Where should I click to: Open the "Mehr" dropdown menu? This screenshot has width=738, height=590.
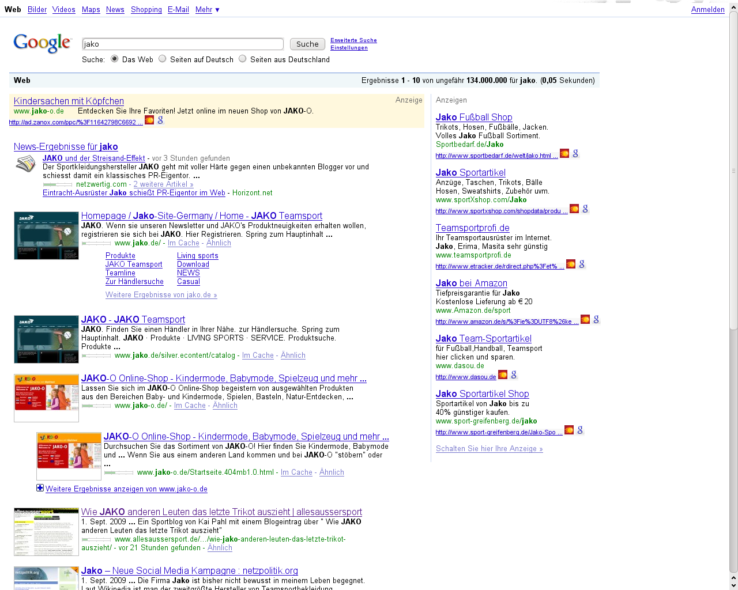click(x=207, y=10)
